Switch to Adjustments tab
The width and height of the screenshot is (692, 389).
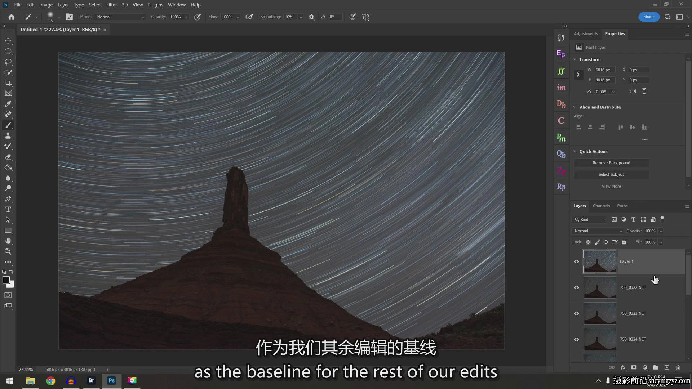[586, 33]
